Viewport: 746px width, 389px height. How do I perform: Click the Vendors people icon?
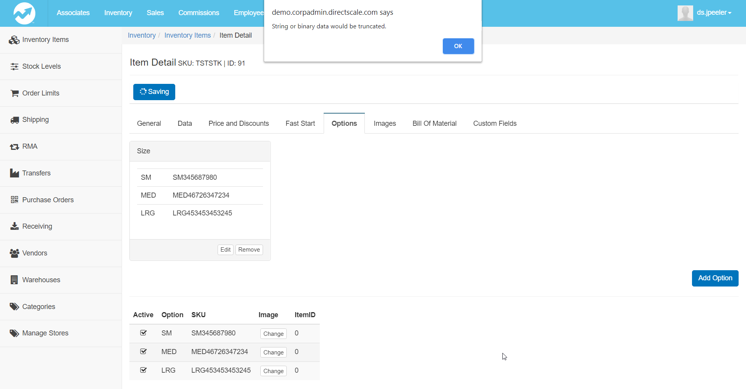click(x=14, y=253)
